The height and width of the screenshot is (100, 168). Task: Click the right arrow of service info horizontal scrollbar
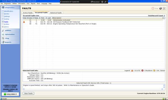click(x=162, y=89)
